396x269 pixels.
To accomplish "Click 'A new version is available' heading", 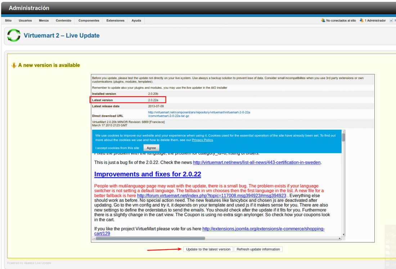I will (x=49, y=65).
